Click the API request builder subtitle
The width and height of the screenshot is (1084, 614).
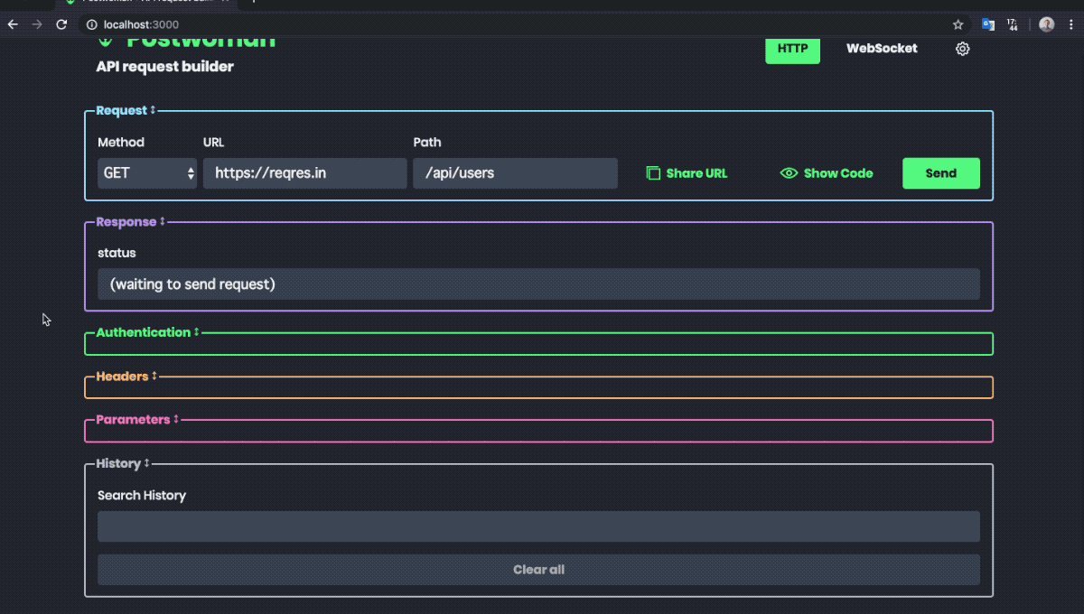[x=165, y=67]
